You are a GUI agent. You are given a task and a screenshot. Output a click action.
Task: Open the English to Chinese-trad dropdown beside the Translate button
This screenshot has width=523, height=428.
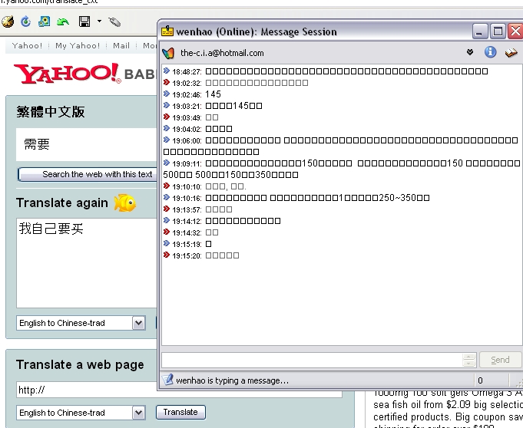tap(81, 413)
